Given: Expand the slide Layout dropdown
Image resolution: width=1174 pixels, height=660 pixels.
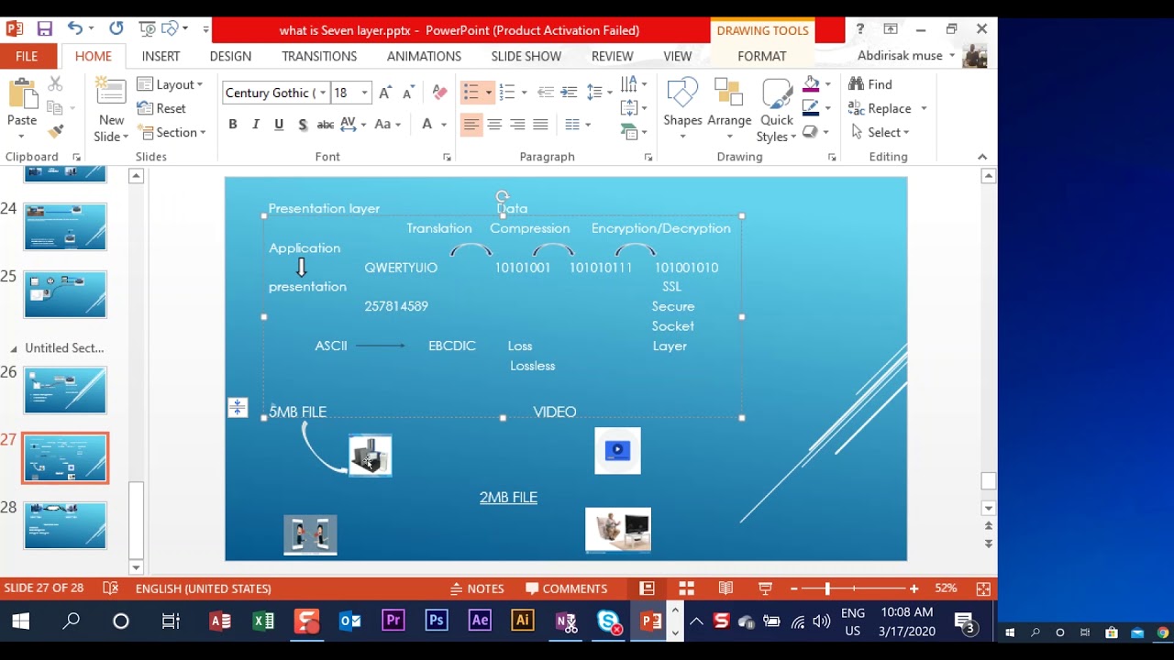Looking at the screenshot, I should tap(170, 84).
